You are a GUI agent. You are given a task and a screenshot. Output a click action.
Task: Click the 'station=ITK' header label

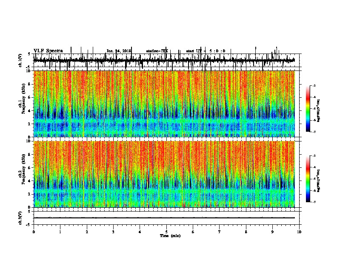pos(157,51)
